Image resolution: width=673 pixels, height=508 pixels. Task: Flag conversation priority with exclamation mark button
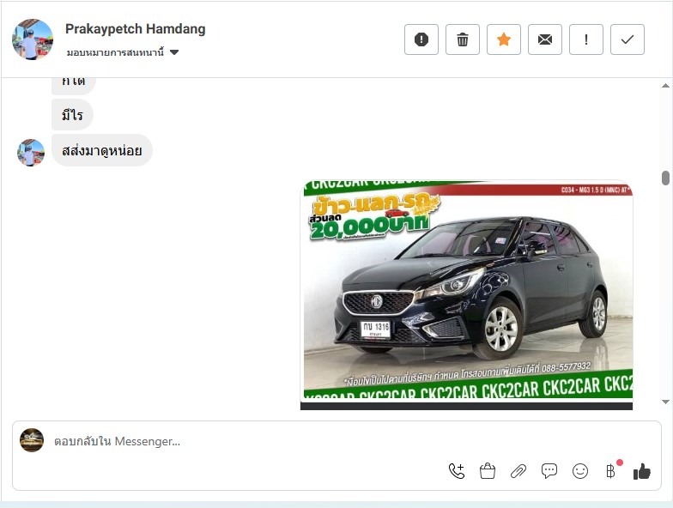(585, 39)
